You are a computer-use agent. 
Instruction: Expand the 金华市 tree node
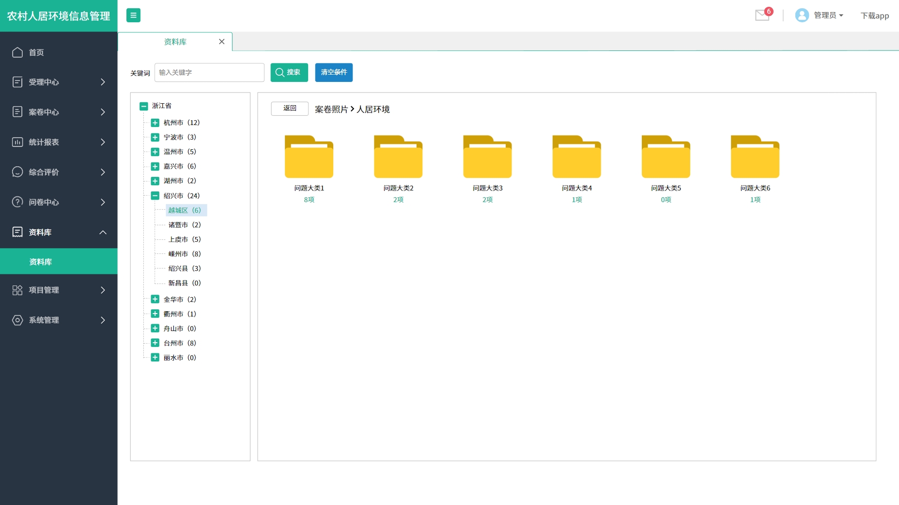tap(155, 299)
